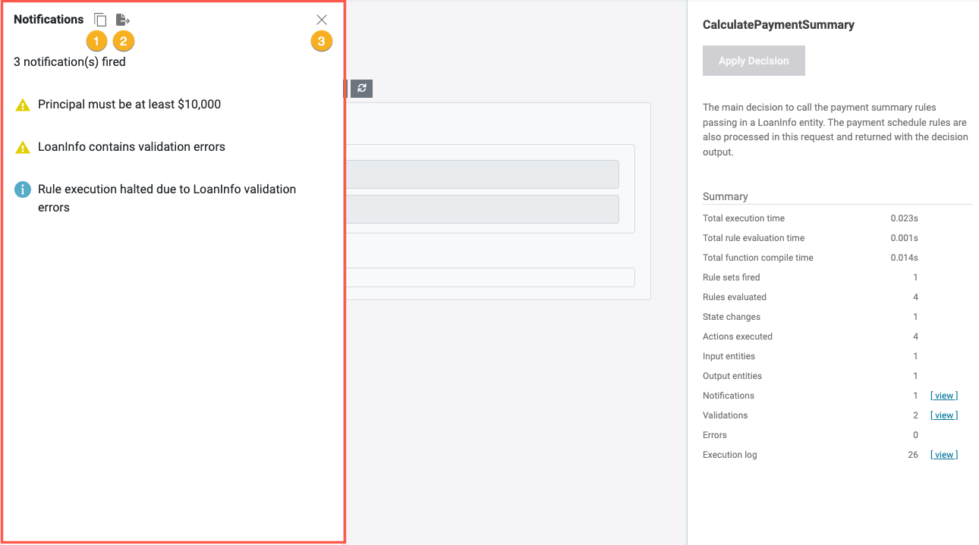
Task: Open the view link for Execution log
Action: (943, 455)
